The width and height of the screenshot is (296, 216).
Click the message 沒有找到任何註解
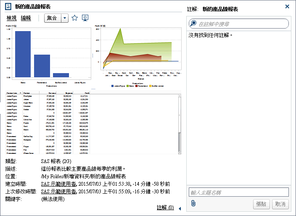pyautogui.click(x=211, y=35)
